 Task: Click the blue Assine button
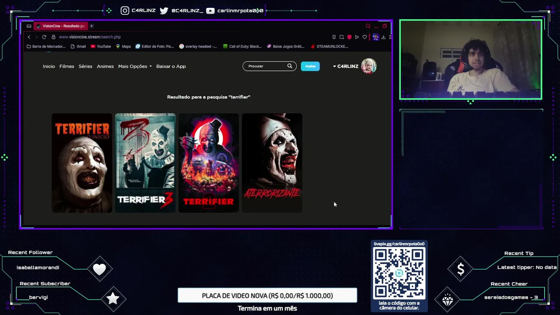[x=310, y=66]
